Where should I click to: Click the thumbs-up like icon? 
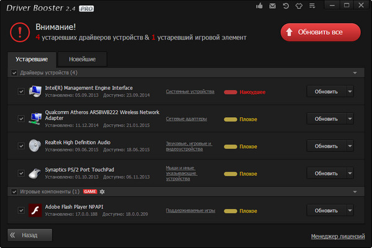click(260, 6)
